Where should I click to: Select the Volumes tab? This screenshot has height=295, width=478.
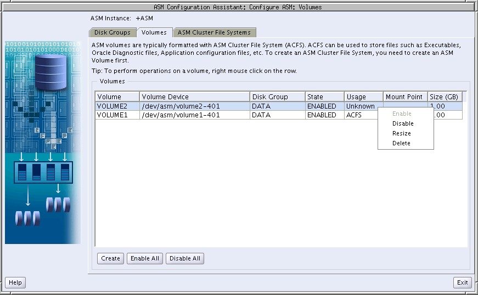tap(154, 32)
